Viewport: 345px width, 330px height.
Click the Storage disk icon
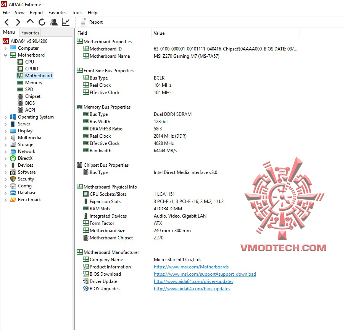click(13, 145)
